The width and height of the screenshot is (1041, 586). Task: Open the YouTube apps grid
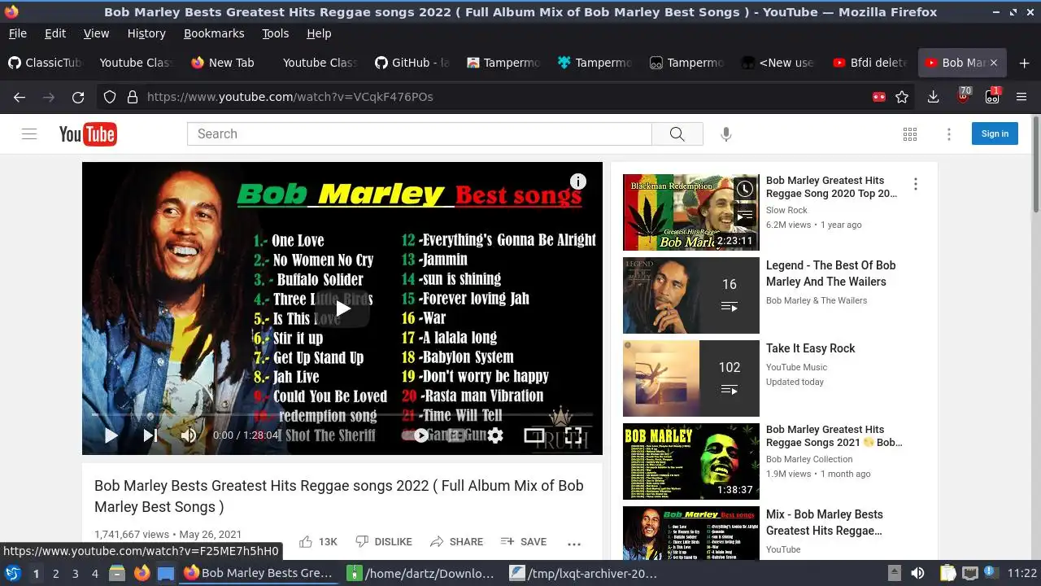coord(910,134)
